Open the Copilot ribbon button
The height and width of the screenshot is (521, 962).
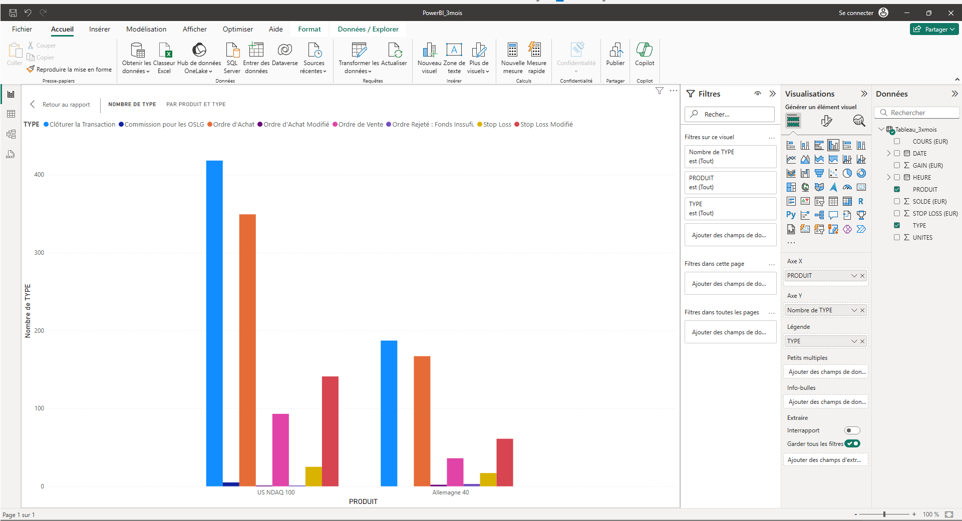click(644, 54)
